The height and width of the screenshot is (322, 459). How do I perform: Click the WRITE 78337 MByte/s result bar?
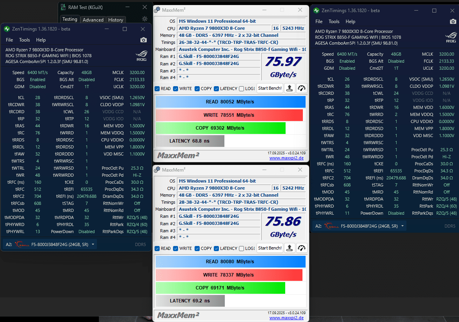tap(229, 275)
